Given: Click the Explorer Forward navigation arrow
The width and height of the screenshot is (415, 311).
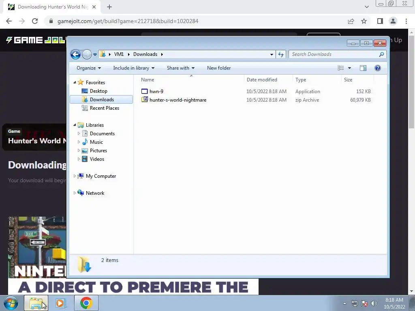Looking at the screenshot, I should (87, 55).
